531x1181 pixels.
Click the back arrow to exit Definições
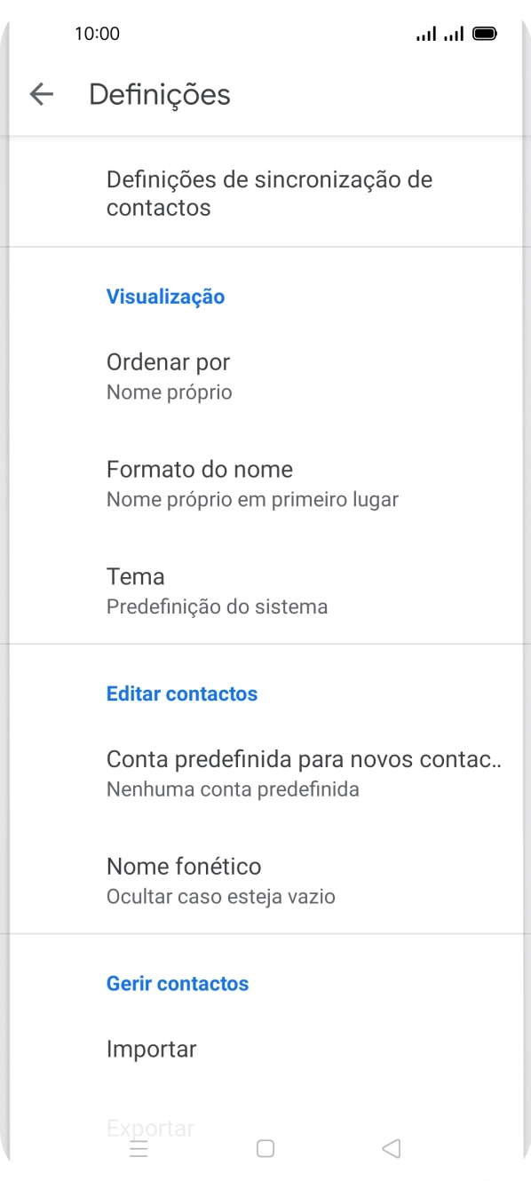(41, 94)
